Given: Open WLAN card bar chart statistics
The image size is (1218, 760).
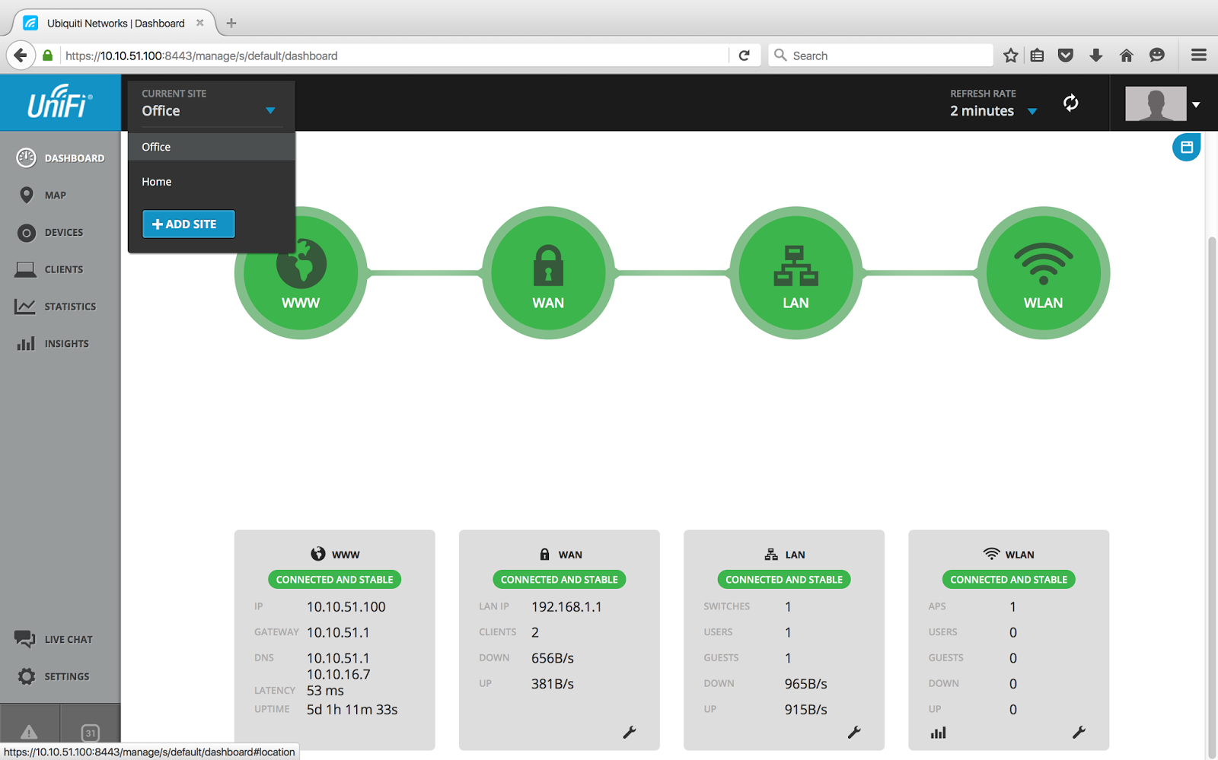Looking at the screenshot, I should point(939,733).
